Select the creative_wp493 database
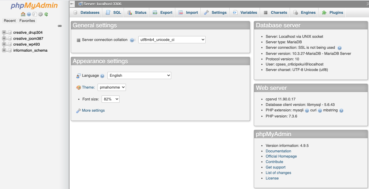The height and width of the screenshot is (189, 369). click(27, 44)
